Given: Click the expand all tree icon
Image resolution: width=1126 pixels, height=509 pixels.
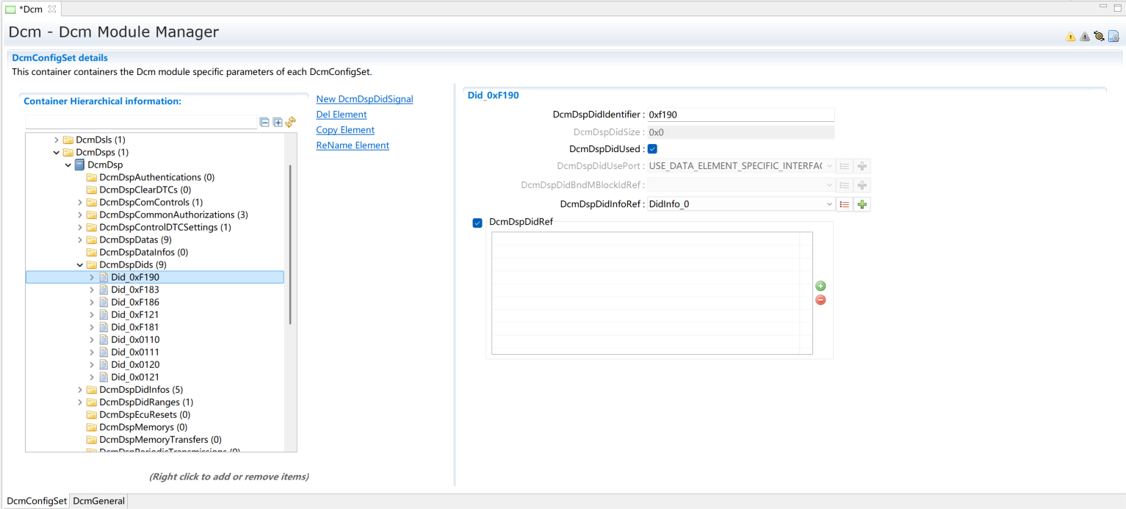Looking at the screenshot, I should point(278,122).
